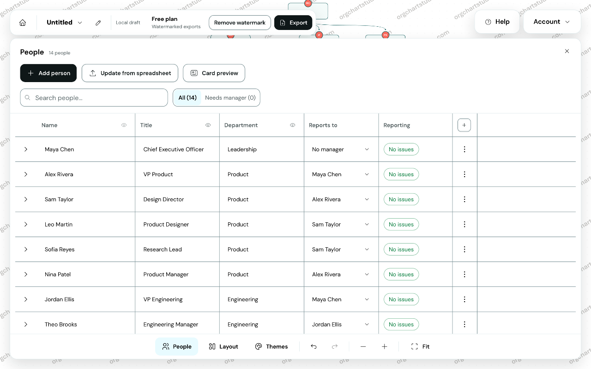Open Card preview
The image size is (591, 369).
pyautogui.click(x=214, y=73)
